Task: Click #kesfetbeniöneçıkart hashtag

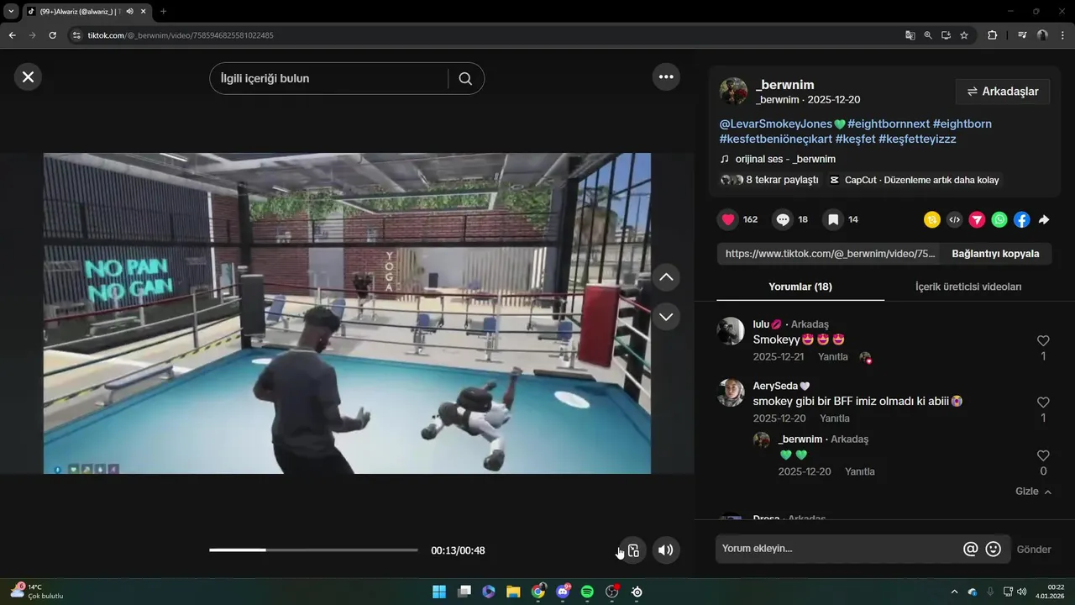Action: pyautogui.click(x=775, y=139)
